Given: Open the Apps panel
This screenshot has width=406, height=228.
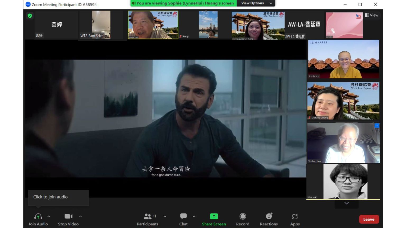Looking at the screenshot, I should (x=295, y=220).
